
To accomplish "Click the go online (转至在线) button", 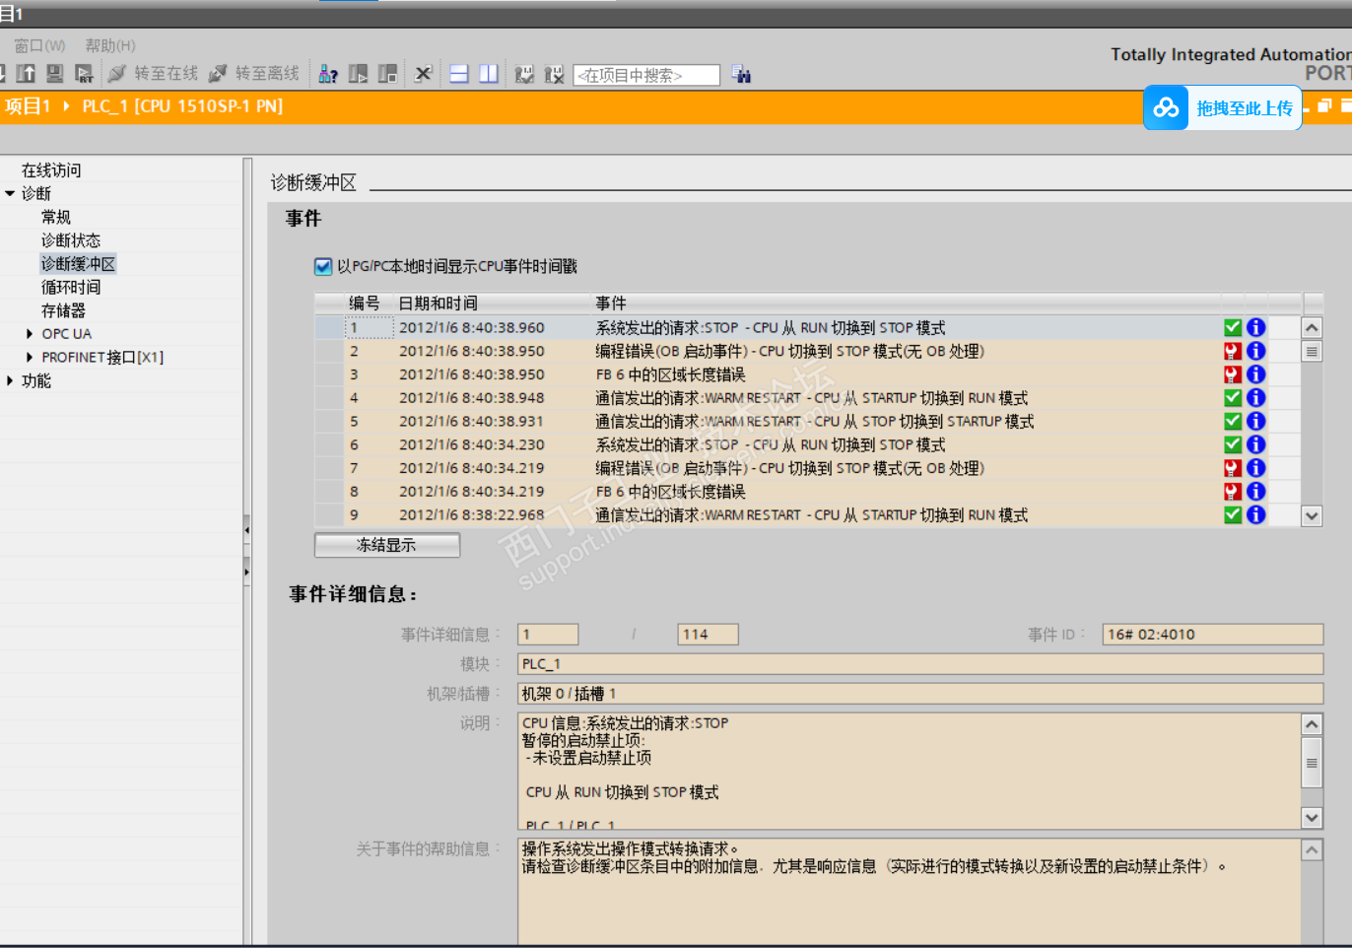I will pos(153,74).
